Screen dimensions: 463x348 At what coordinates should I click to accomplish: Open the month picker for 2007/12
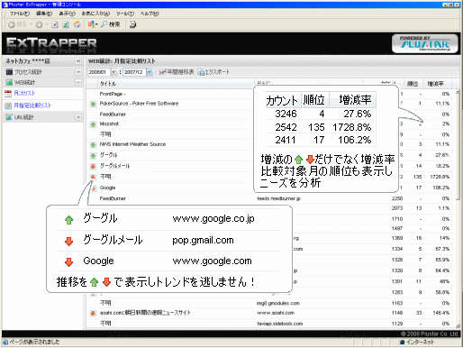[150, 72]
